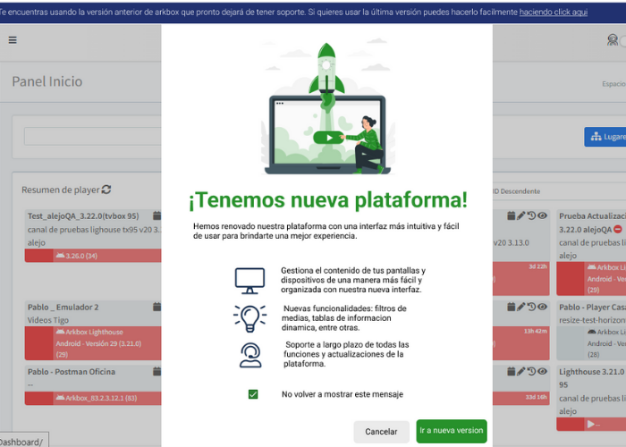
Task: Click red stop icon next to 3.22.0 alejoQA
Action: 618,230
